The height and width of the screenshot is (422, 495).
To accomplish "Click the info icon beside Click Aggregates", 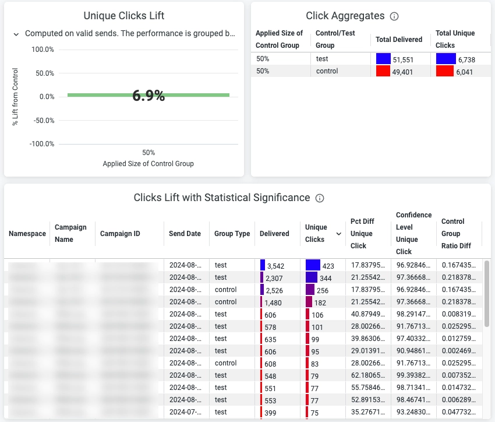I will click(x=394, y=16).
